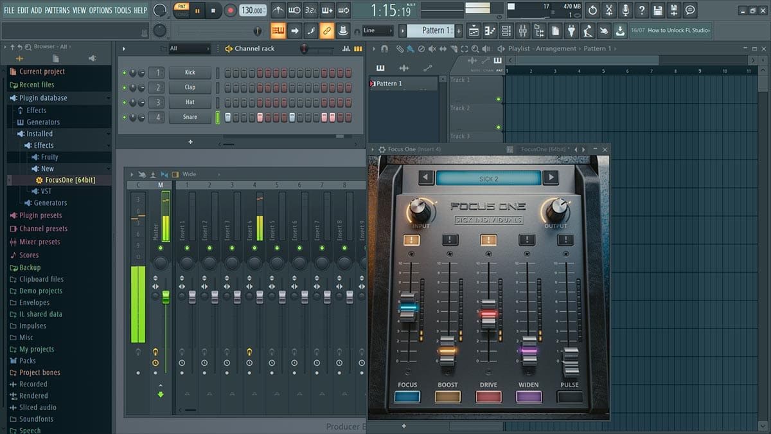Click the record button in transport
This screenshot has width=771, height=434.
pos(230,10)
